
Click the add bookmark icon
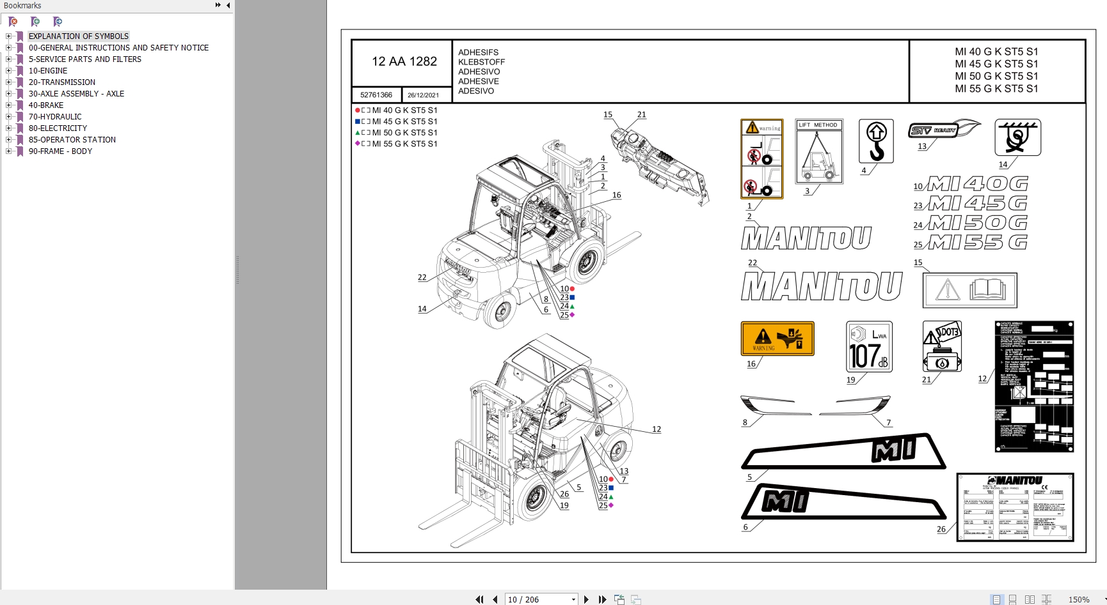click(35, 22)
